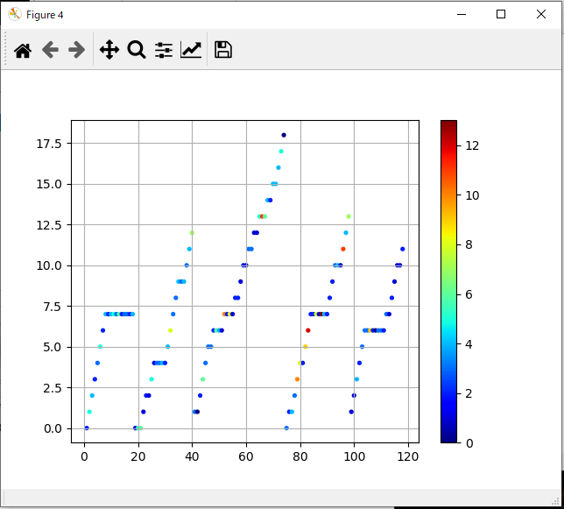Reset the plot to original view
This screenshot has height=509, width=564.
[x=23, y=50]
